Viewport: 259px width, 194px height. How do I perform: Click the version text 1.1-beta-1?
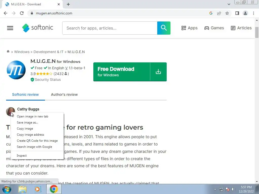click(x=77, y=68)
